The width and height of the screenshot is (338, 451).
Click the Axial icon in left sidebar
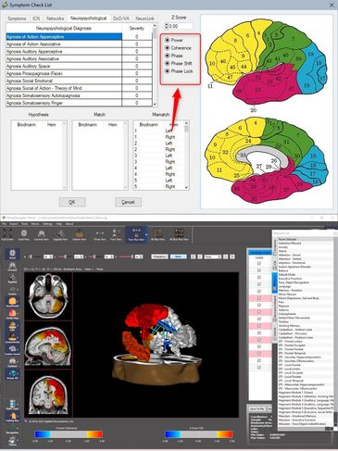(12, 254)
